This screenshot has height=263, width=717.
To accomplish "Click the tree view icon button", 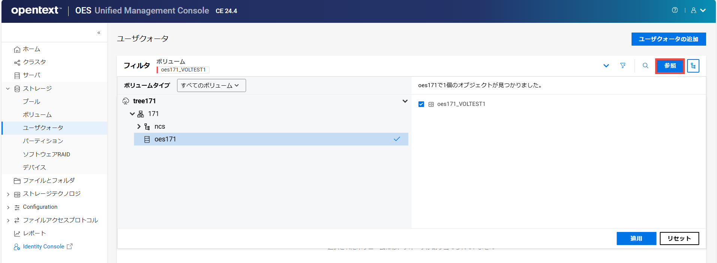I will point(693,66).
